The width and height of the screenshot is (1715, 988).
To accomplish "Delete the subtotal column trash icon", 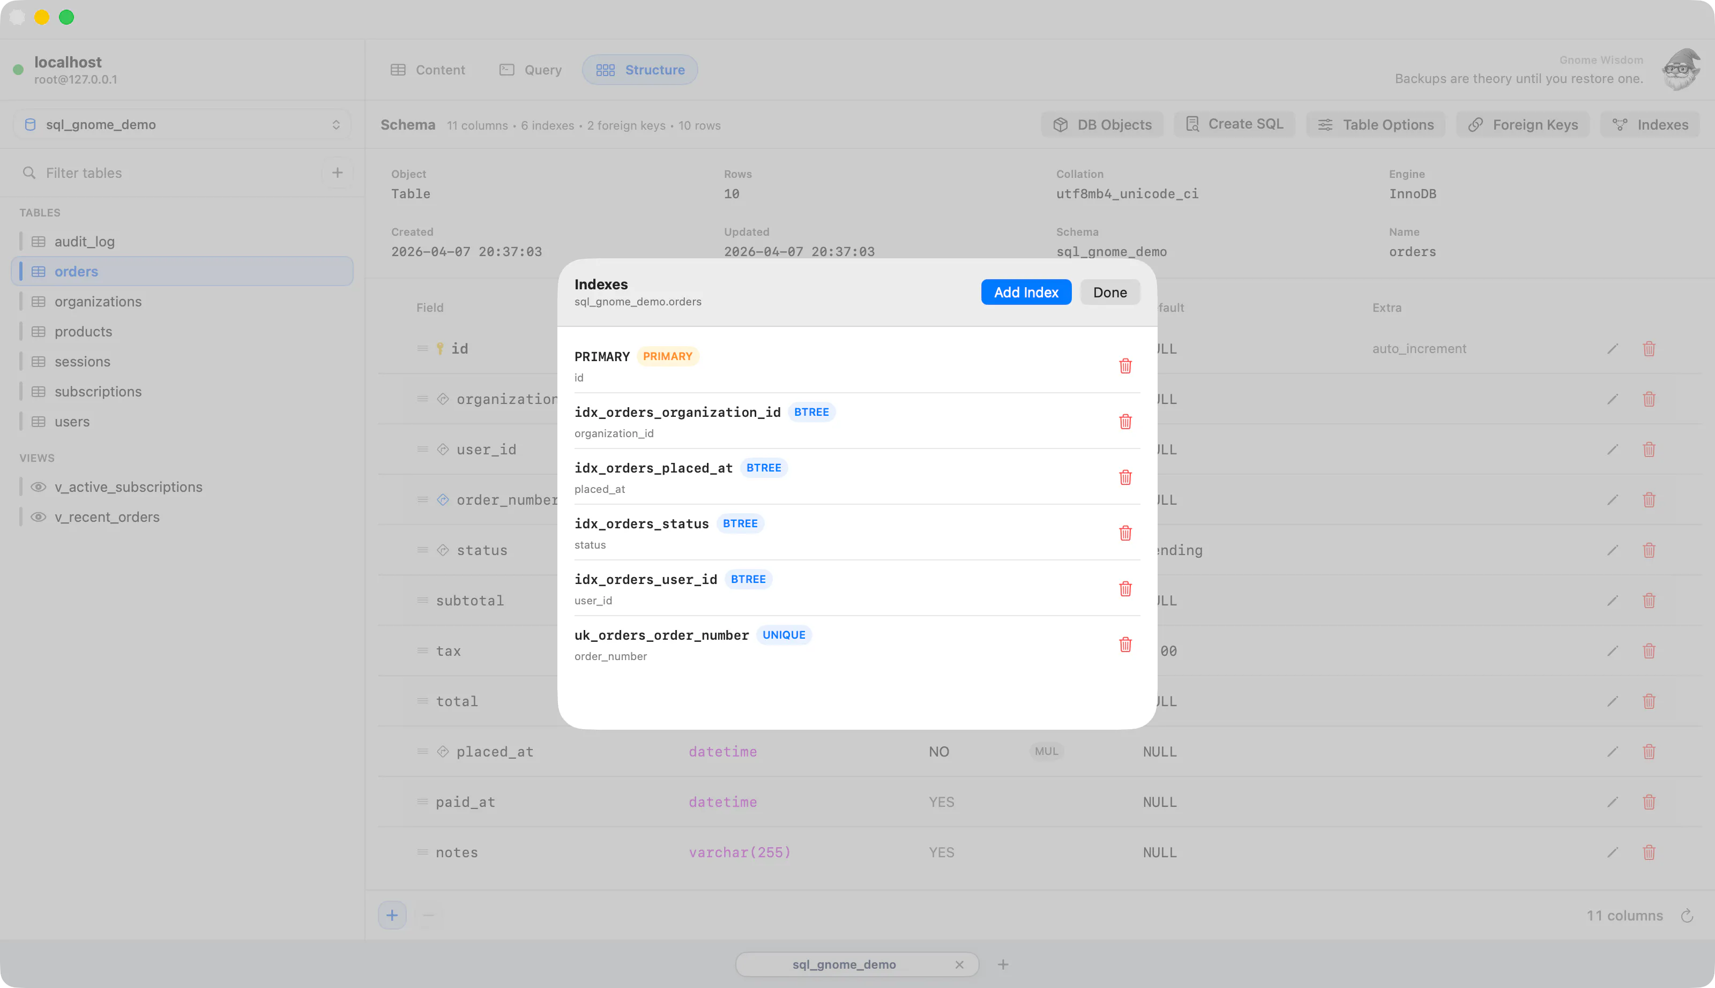I will tap(1649, 601).
